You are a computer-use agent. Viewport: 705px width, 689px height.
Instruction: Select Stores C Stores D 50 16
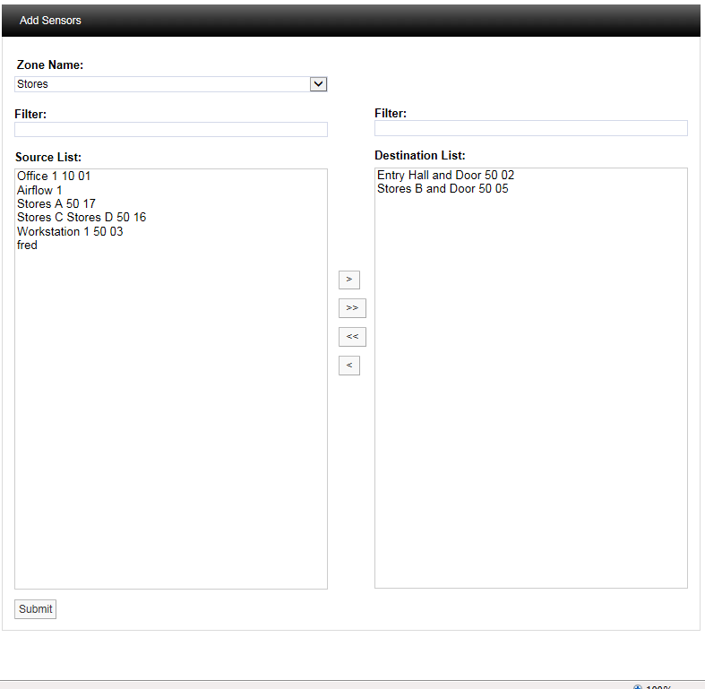click(x=81, y=218)
